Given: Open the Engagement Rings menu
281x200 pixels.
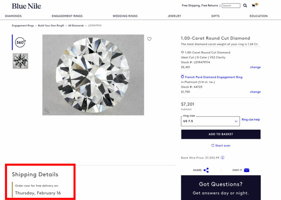Looking at the screenshot, I should pos(67,16).
